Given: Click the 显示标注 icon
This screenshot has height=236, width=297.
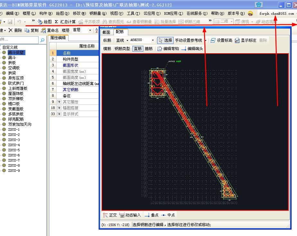Looking at the screenshot, I should (237, 40).
